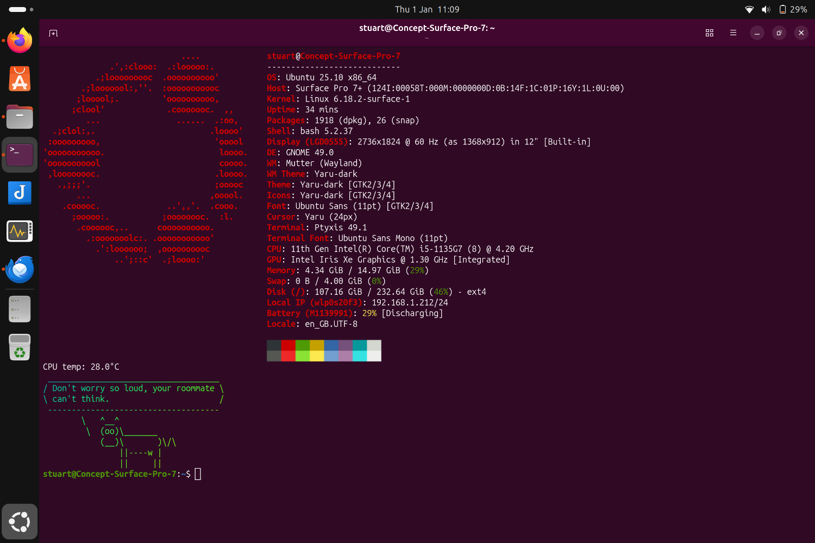The height and width of the screenshot is (543, 815).
Task: Open Thunderbird from the dock
Action: (20, 269)
